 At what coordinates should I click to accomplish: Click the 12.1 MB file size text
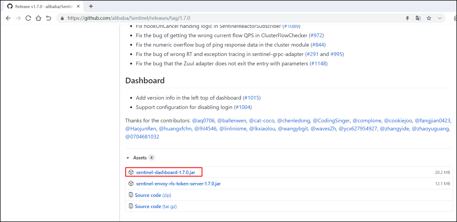[x=443, y=184]
